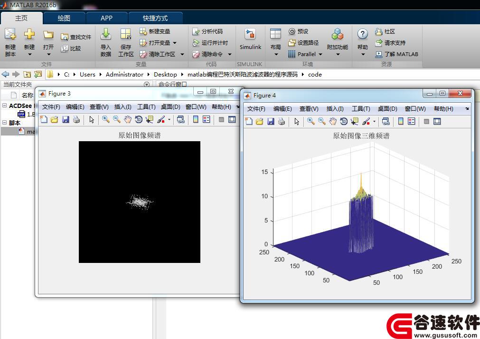Image resolution: width=480 pixels, height=339 pixels.
Task: Click Print icon in Figure 4 toolbar
Action: point(282,121)
